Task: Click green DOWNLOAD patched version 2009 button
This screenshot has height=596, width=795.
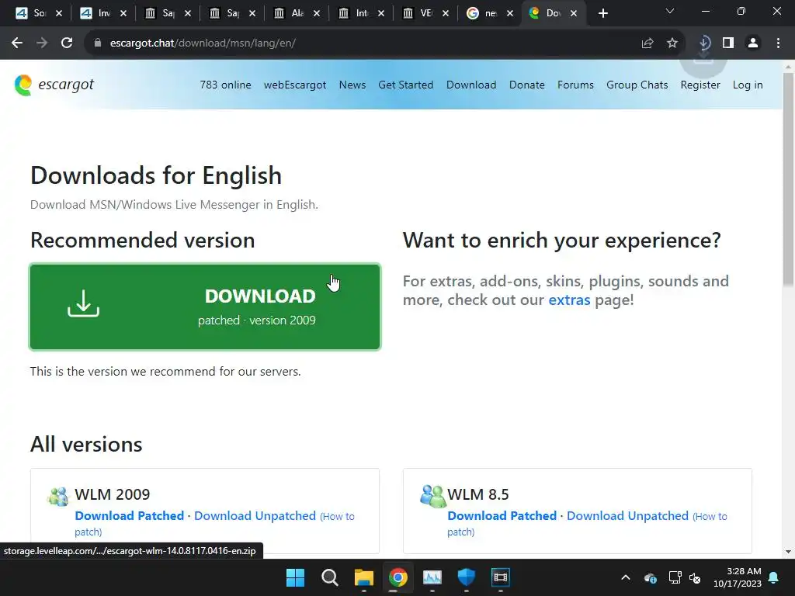Action: 205,307
